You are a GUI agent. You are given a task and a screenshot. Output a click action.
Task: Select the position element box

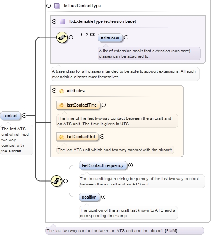[x=89, y=197]
